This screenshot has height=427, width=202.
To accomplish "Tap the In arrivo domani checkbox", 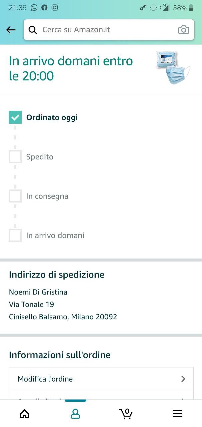I will [15, 236].
